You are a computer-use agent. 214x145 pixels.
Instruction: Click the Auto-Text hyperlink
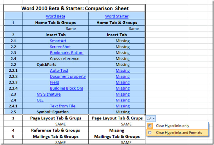tap(59, 70)
